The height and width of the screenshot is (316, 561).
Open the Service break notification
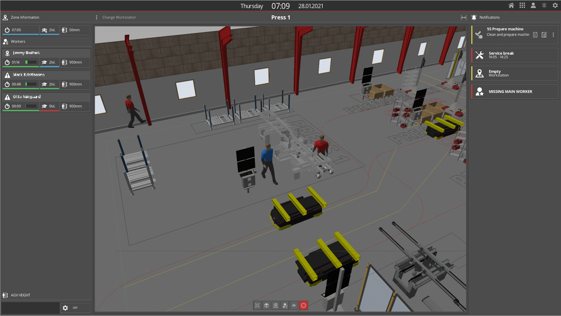(514, 55)
